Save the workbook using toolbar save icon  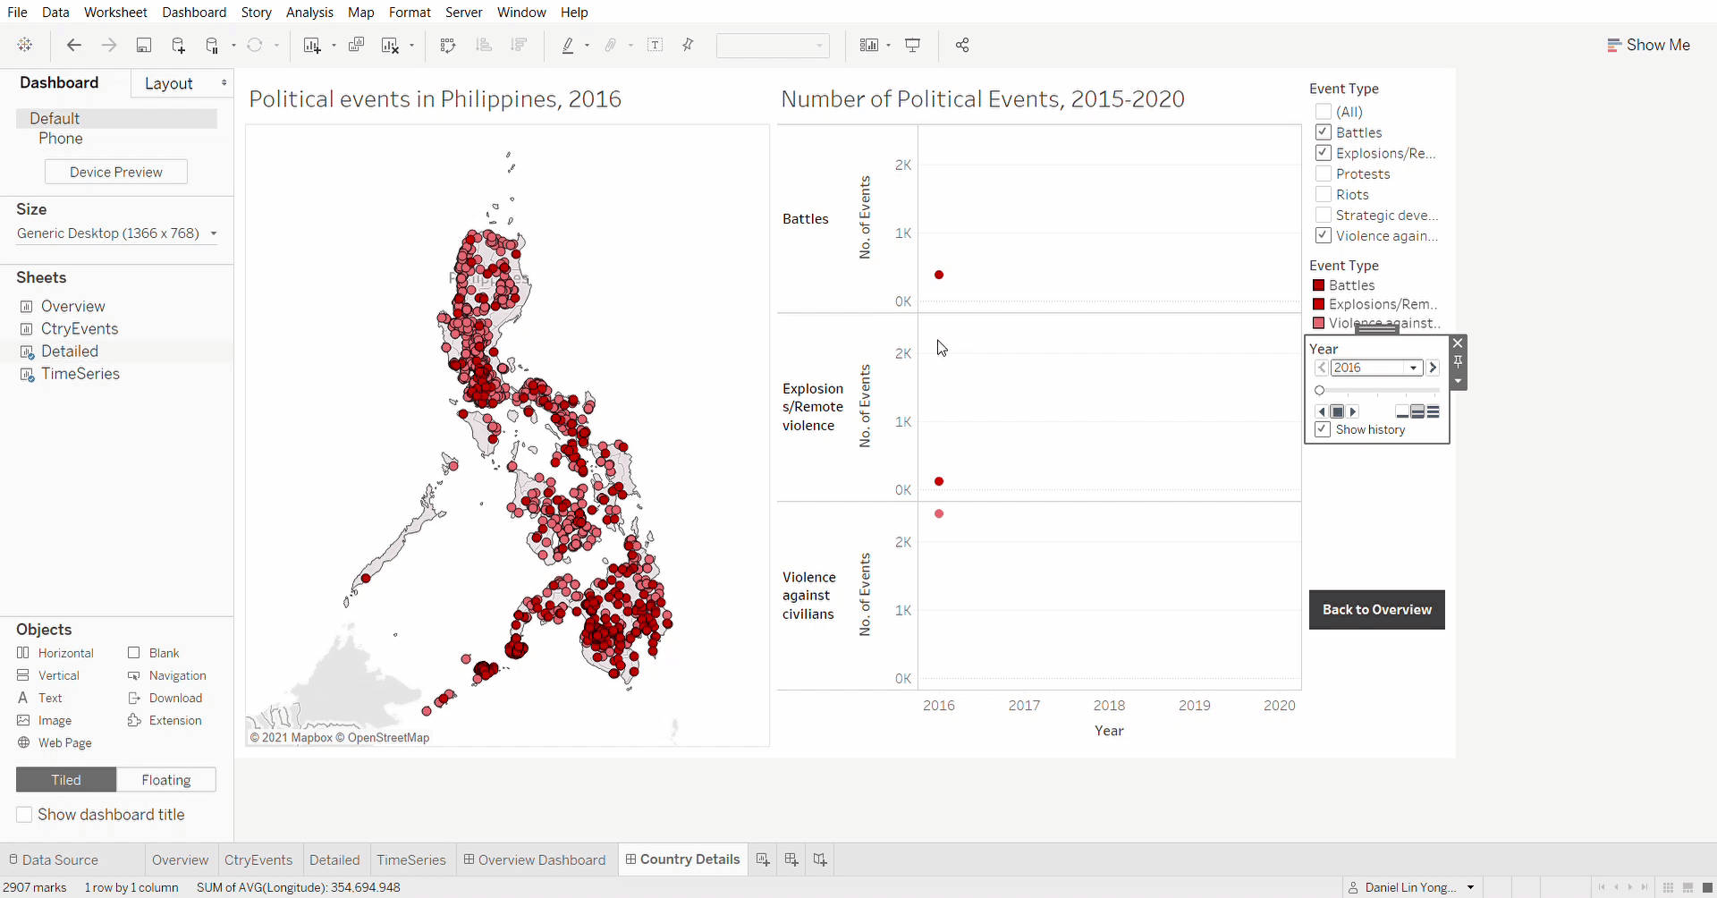click(144, 45)
